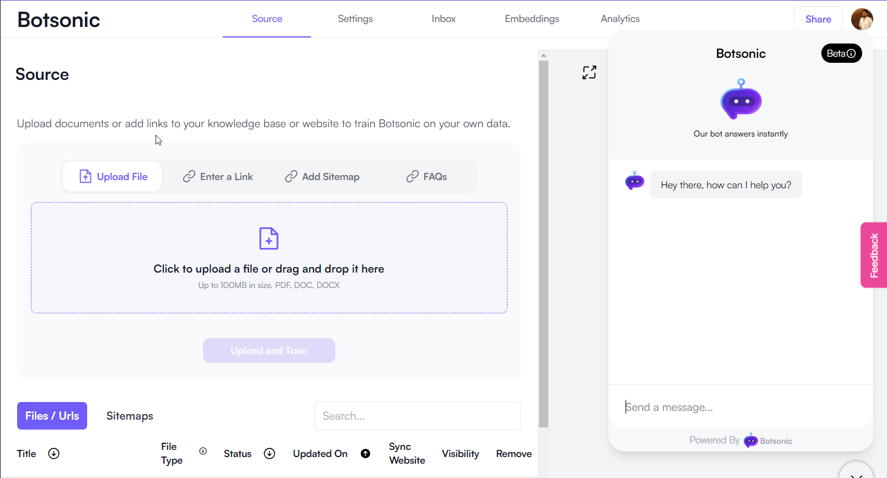Sort by File Type arrow
Screen dimensions: 887x478
pyautogui.click(x=203, y=451)
